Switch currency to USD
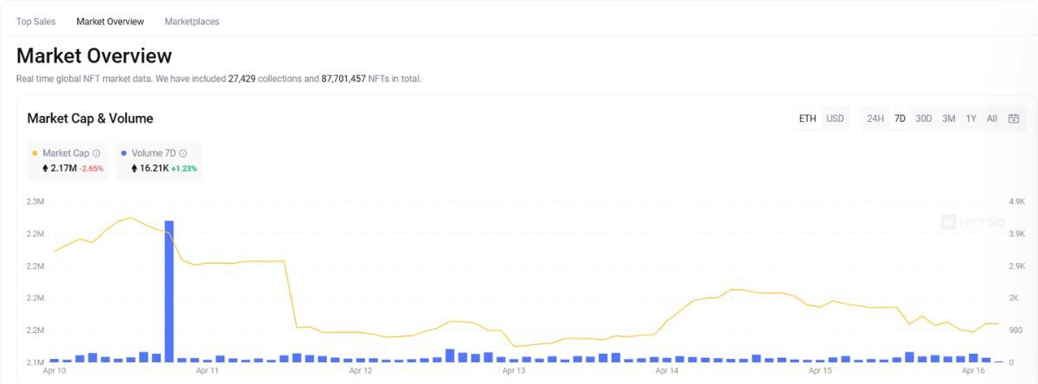The width and height of the screenshot is (1038, 384). (x=835, y=118)
